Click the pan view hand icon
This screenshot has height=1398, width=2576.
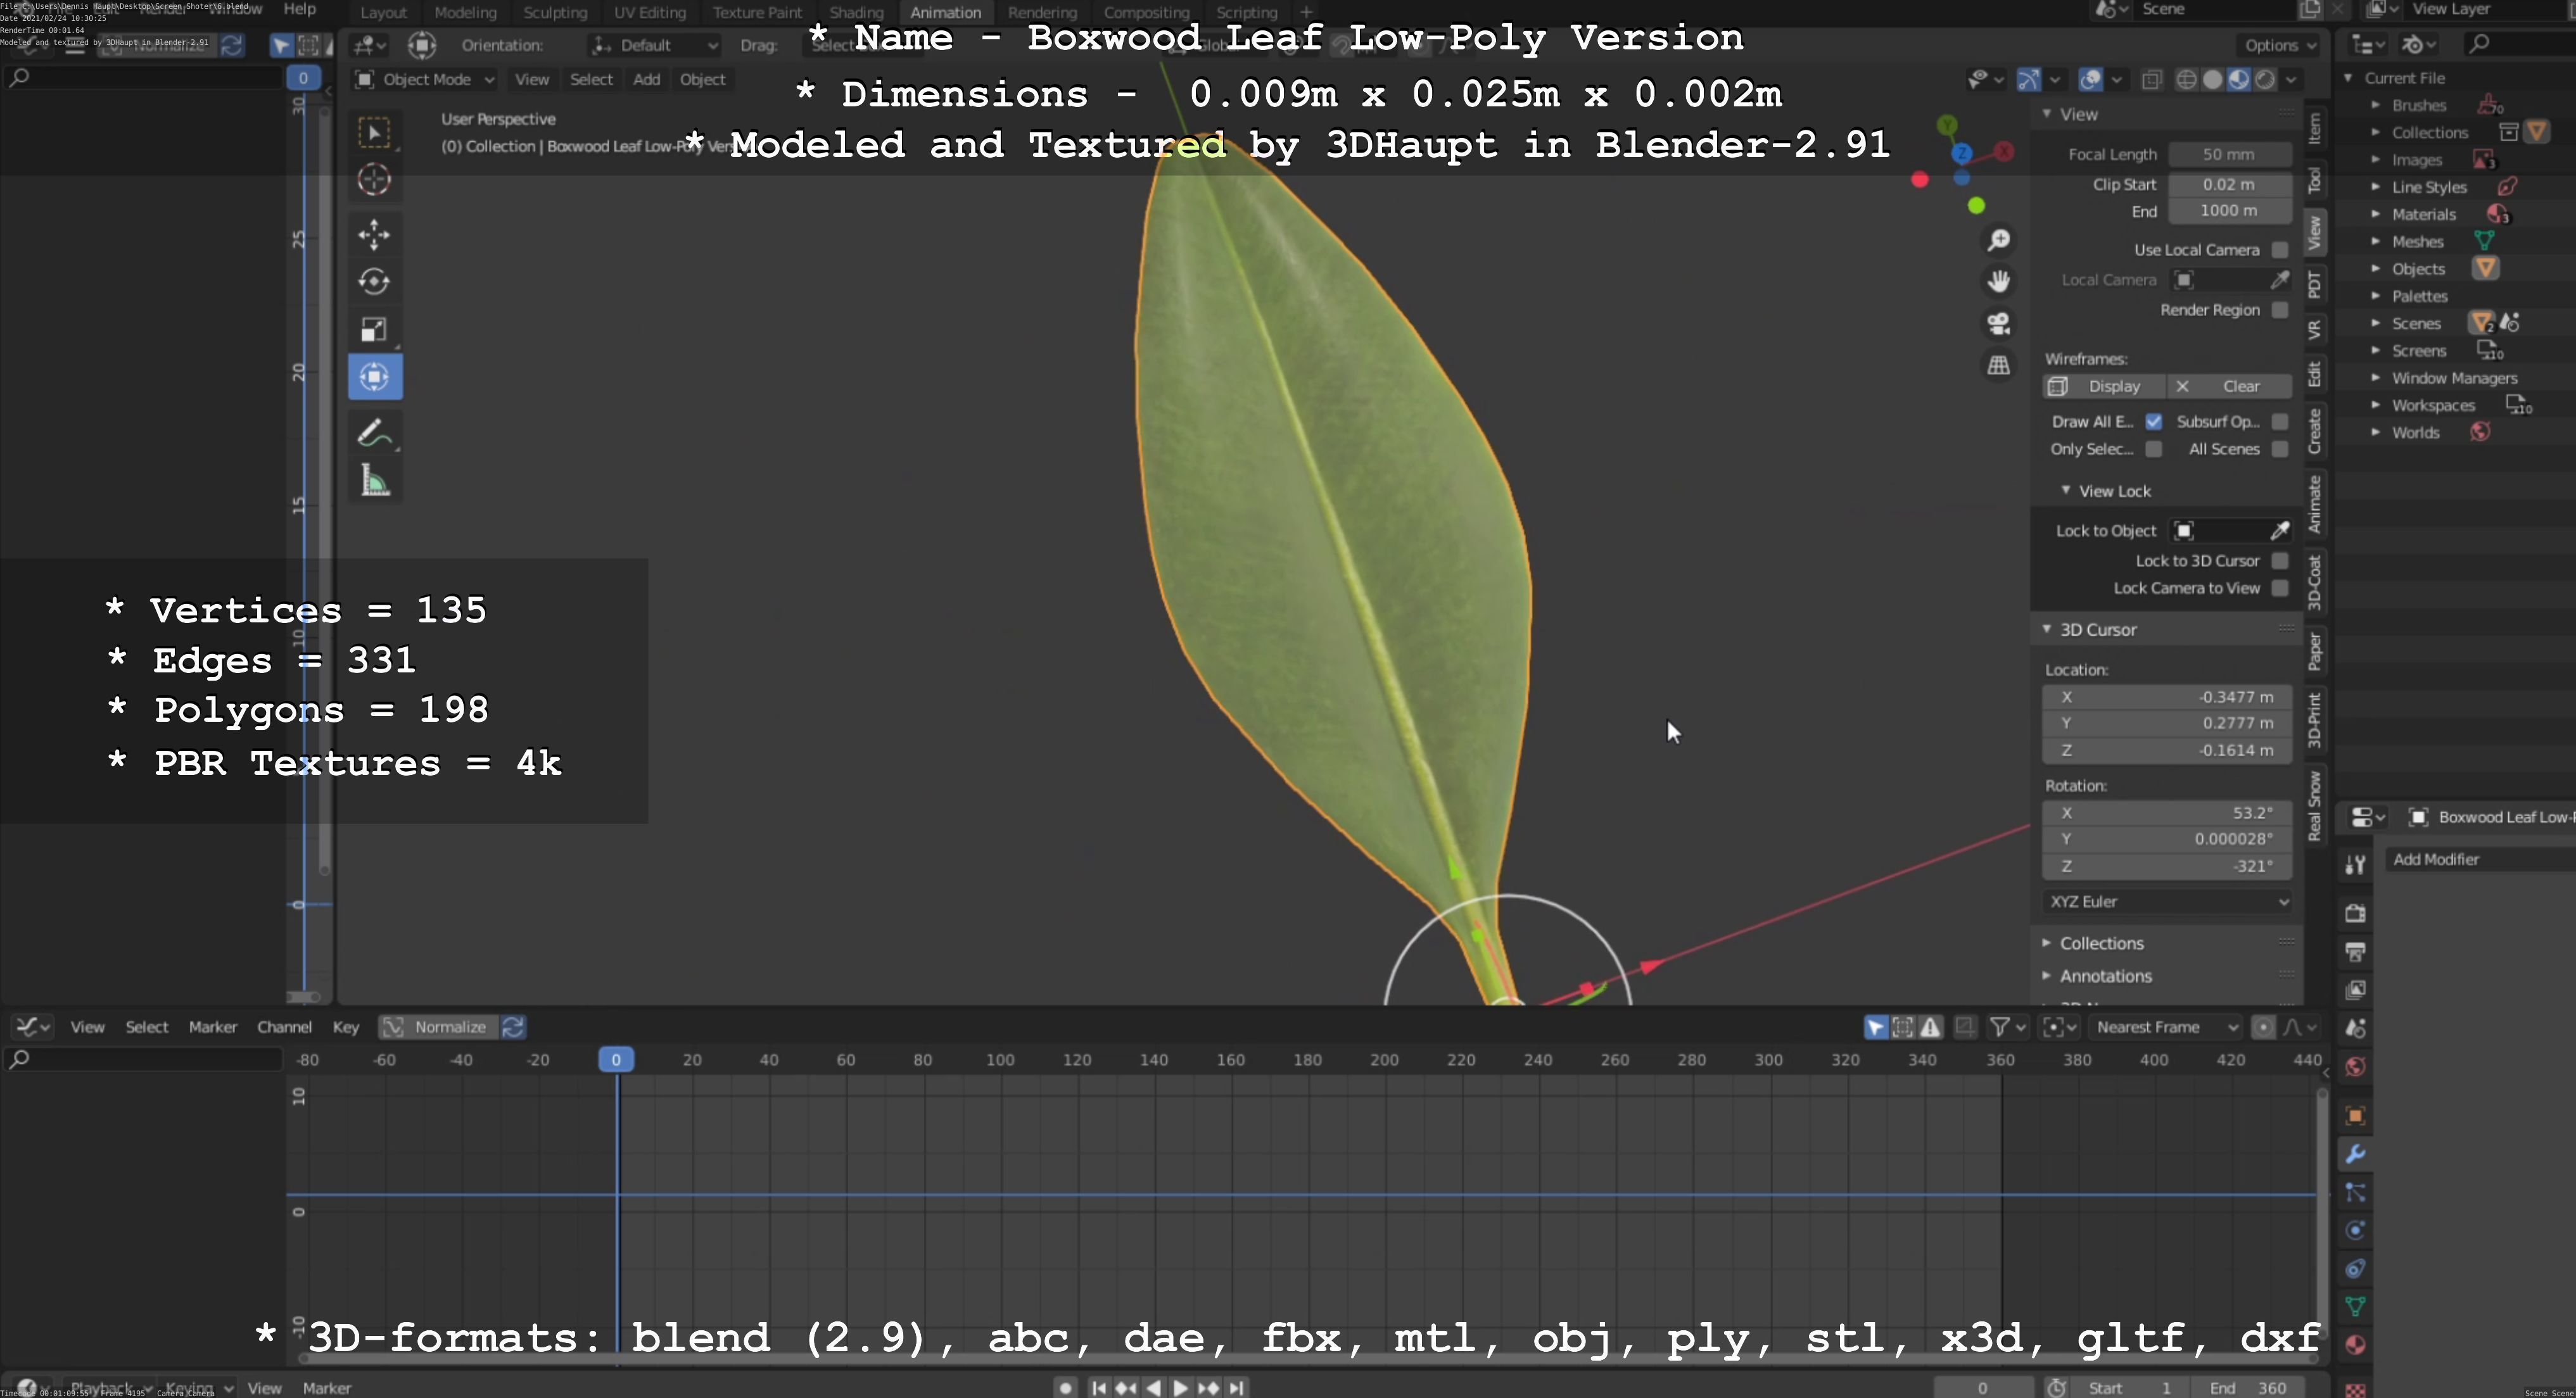click(x=1999, y=282)
